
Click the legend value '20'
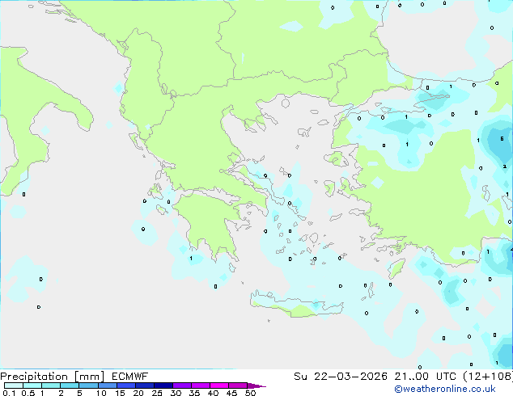point(138,393)
